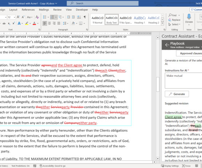The height and width of the screenshot is (168, 202).
Task: Open line spacing options
Action: [64, 24]
